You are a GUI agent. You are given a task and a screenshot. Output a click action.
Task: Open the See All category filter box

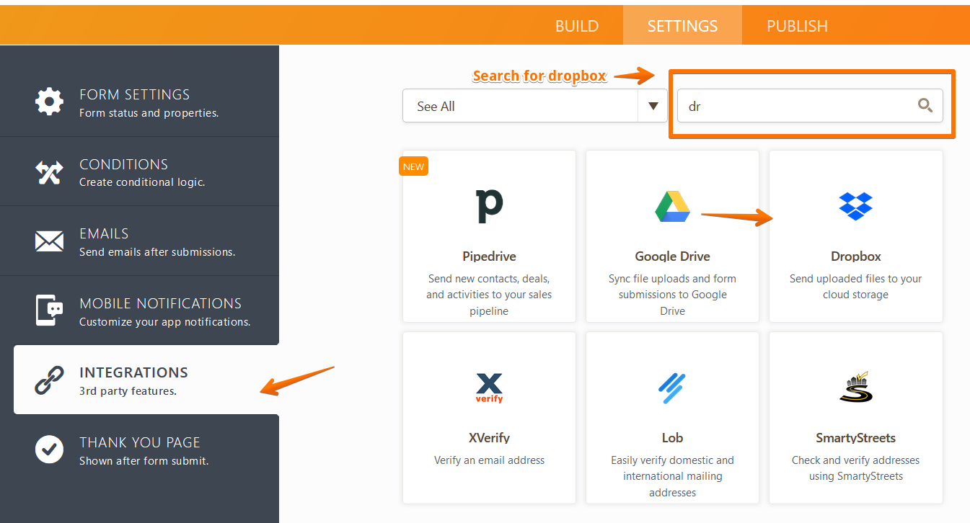(x=519, y=106)
